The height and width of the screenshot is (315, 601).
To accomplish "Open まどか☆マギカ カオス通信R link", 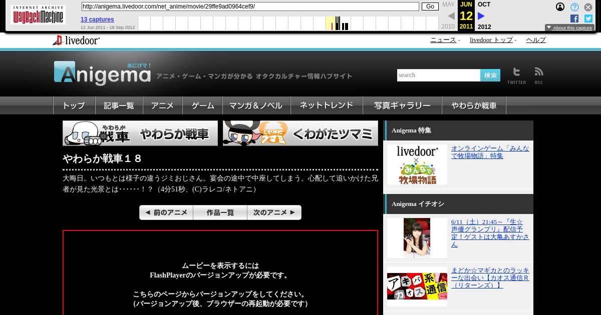I will 490,278.
